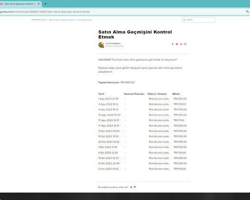Image resolution: width=250 pixels, height=200 pixels.
Task: Click the Toplam Harcanan total line
Action: [116, 82]
